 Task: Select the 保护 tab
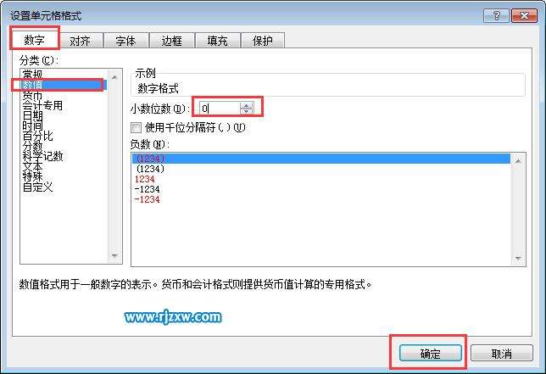(263, 41)
